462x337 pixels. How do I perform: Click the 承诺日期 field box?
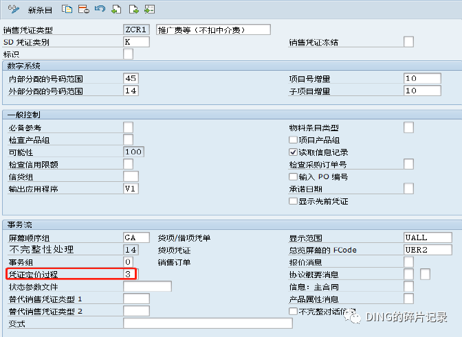tap(408, 189)
